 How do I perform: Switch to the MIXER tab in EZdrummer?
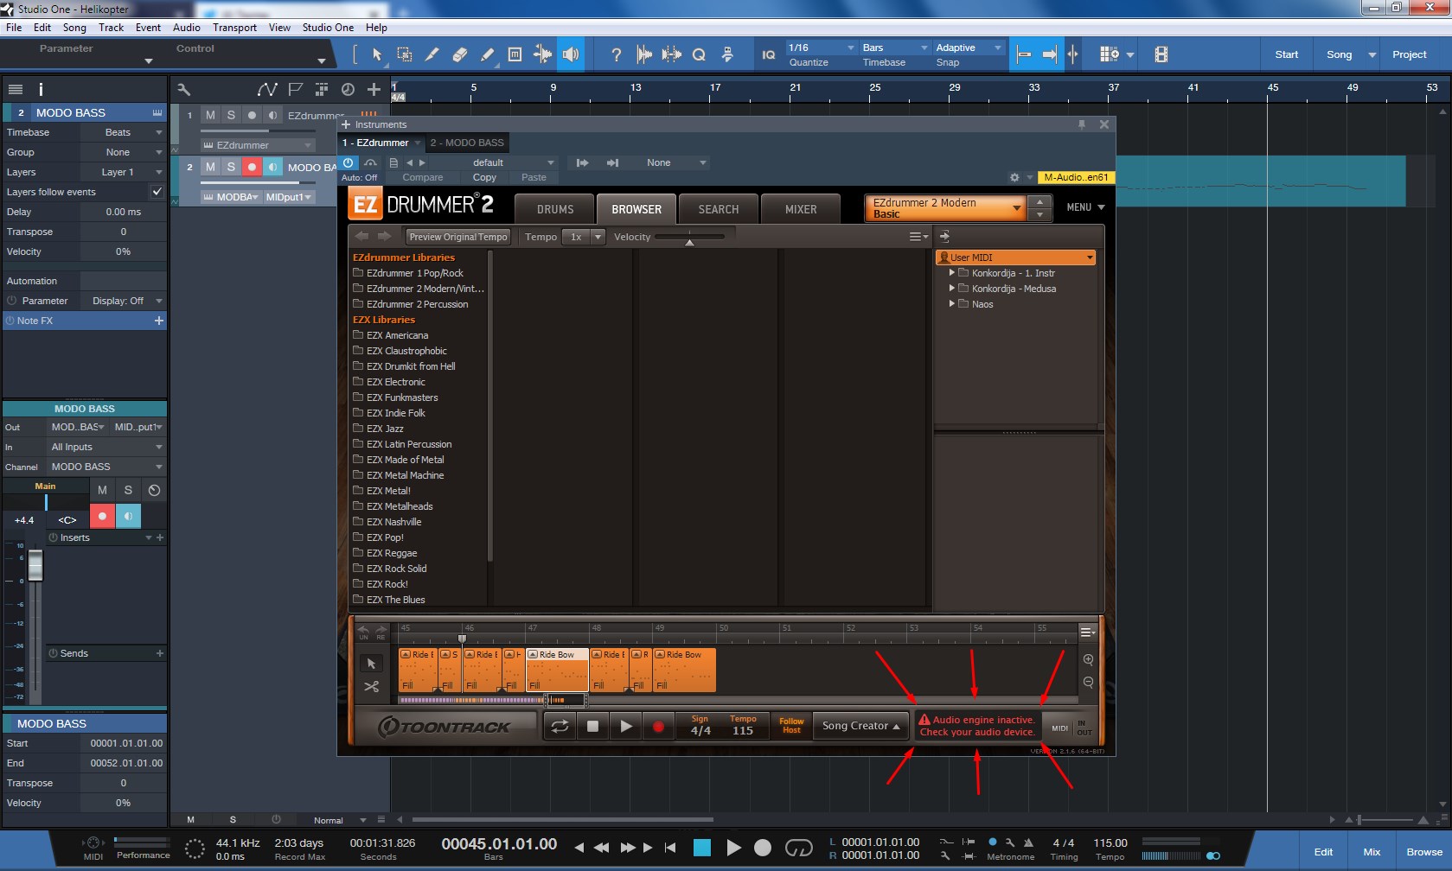click(801, 209)
